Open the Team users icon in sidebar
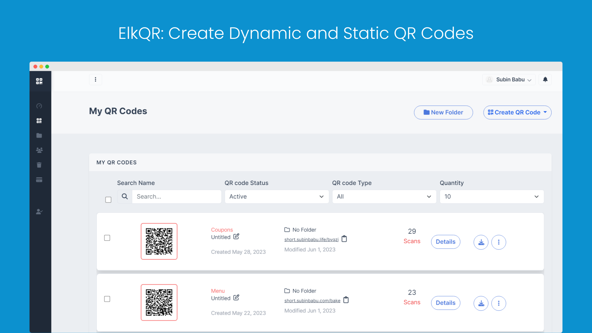This screenshot has width=592, height=333. pos(39,150)
